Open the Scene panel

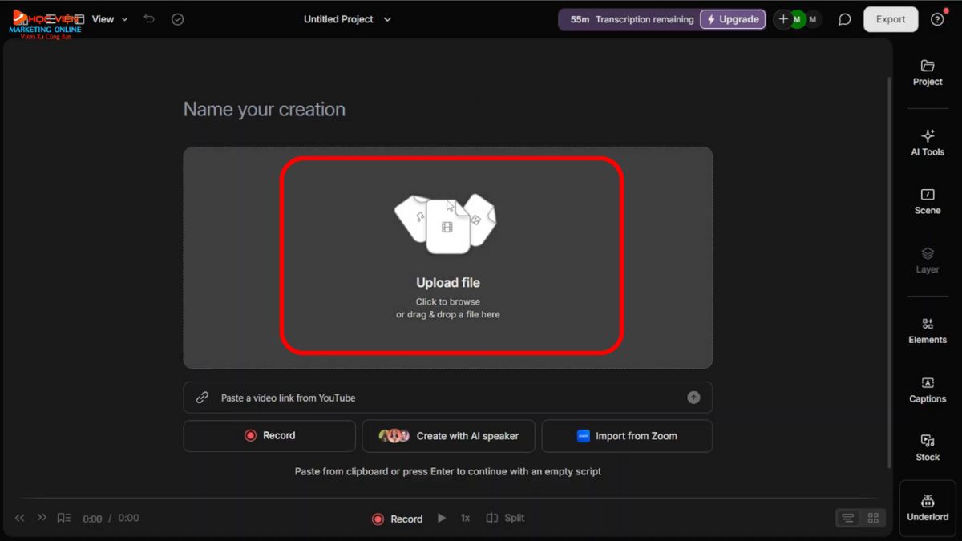pyautogui.click(x=928, y=201)
